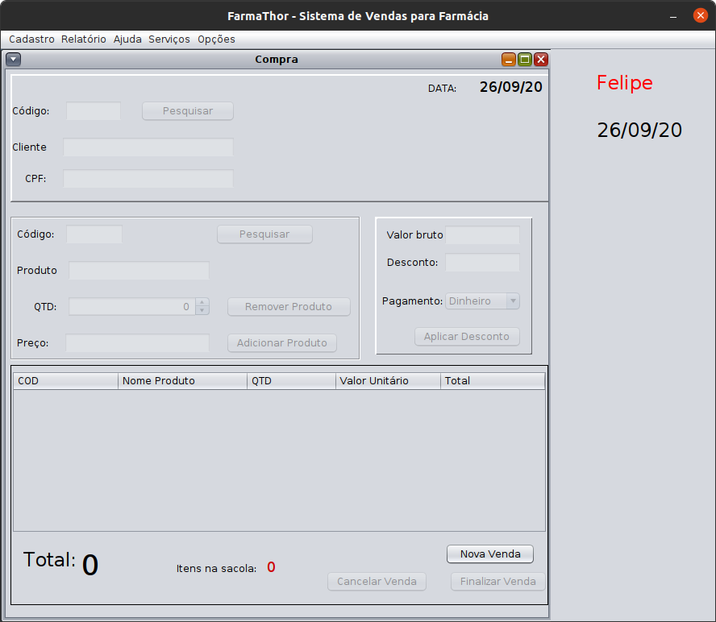Focus the Preço field
Image resolution: width=716 pixels, height=622 pixels.
tap(137, 342)
